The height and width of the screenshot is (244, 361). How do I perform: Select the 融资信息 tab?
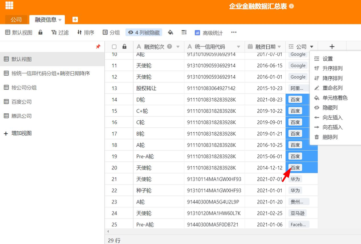pyautogui.click(x=46, y=20)
